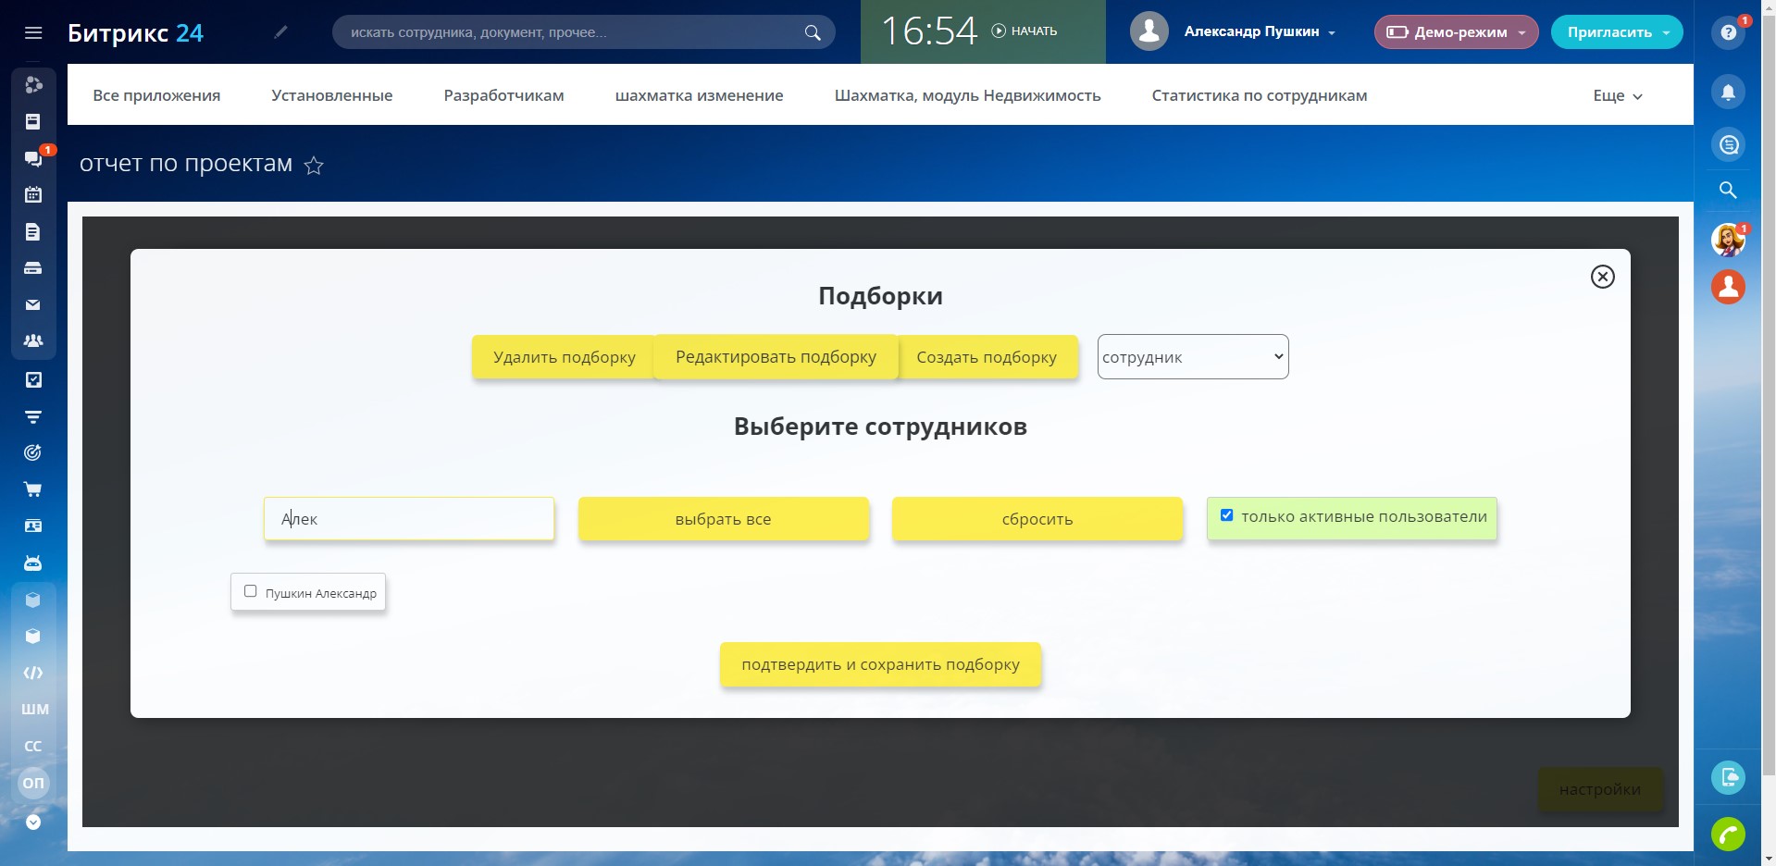Open the calendar icon in the left sidebar
This screenshot has width=1776, height=866.
(x=33, y=194)
